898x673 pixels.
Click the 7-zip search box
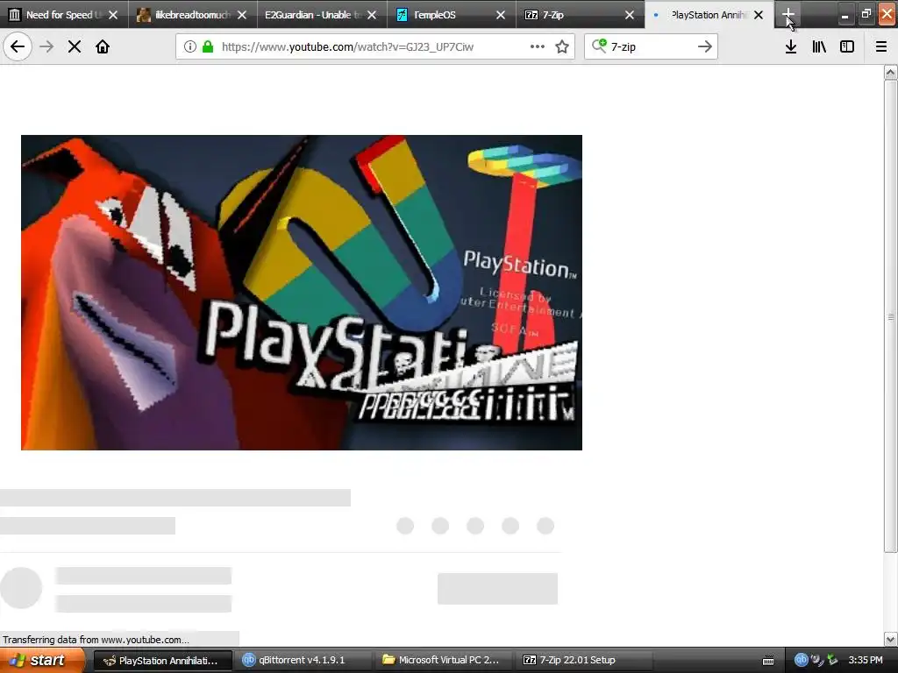click(650, 46)
